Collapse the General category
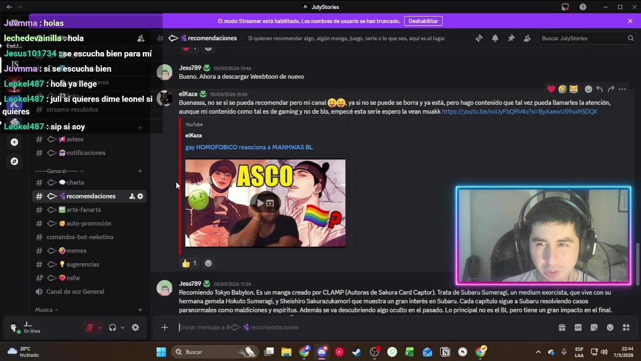Viewport: 641px width, 361px height. tap(59, 171)
